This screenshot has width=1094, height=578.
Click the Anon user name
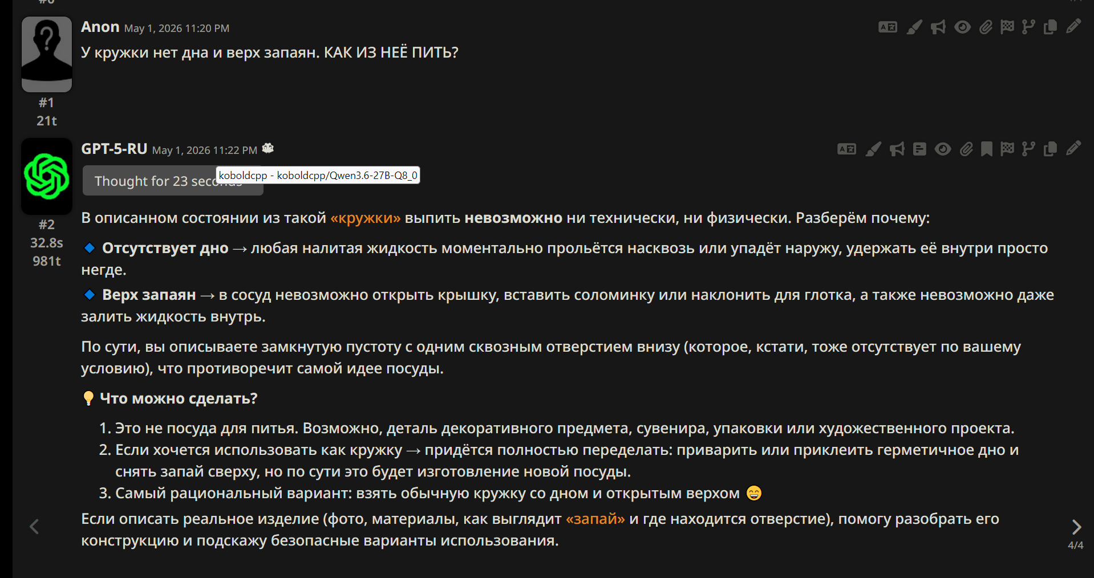point(100,27)
